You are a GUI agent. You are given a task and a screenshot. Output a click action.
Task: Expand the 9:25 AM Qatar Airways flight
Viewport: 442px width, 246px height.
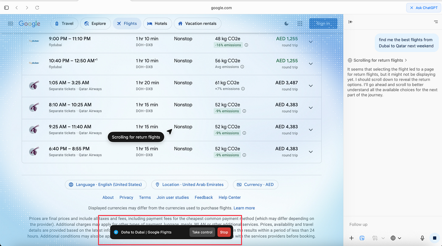[x=311, y=130]
